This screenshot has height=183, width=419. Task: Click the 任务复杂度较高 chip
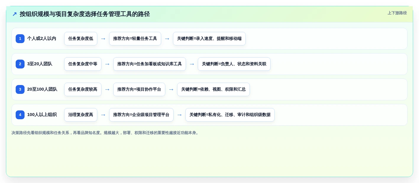pos(83,89)
